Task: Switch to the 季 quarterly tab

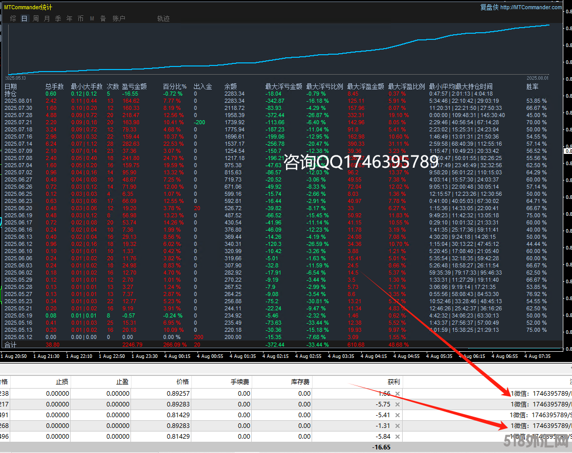Action: (58, 18)
